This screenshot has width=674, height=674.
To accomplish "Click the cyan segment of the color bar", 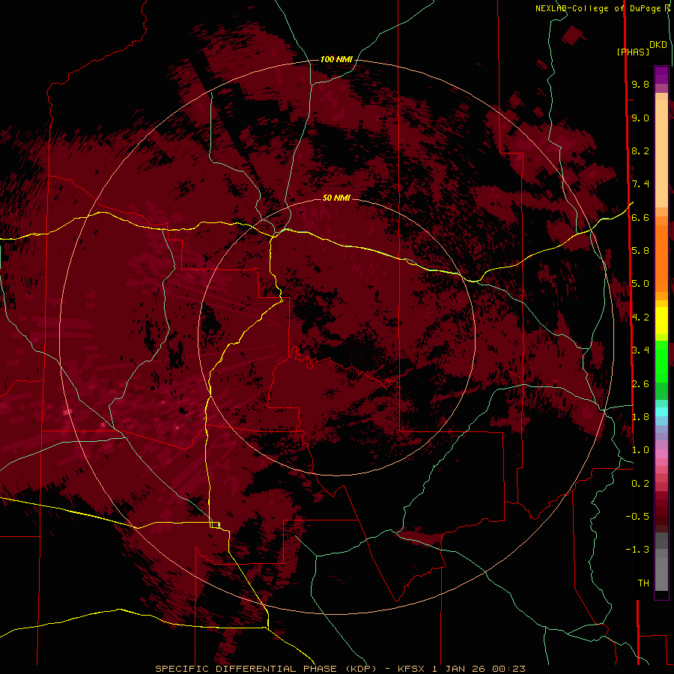I will pyautogui.click(x=661, y=412).
